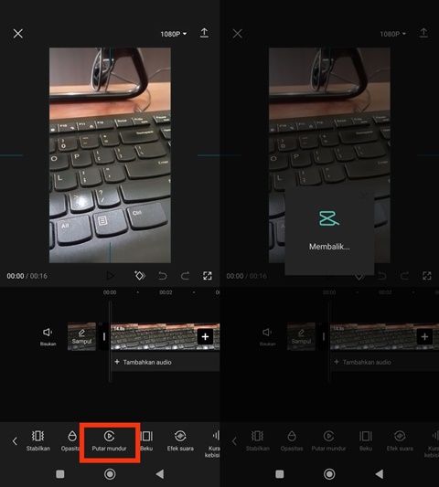Add a keyframe with the diamond icon on the left screen
This screenshot has width=439, height=487.
pos(140,276)
